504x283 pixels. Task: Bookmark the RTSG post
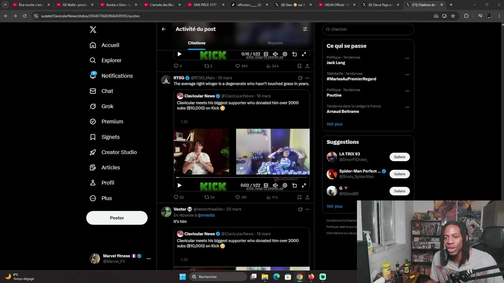point(299,197)
